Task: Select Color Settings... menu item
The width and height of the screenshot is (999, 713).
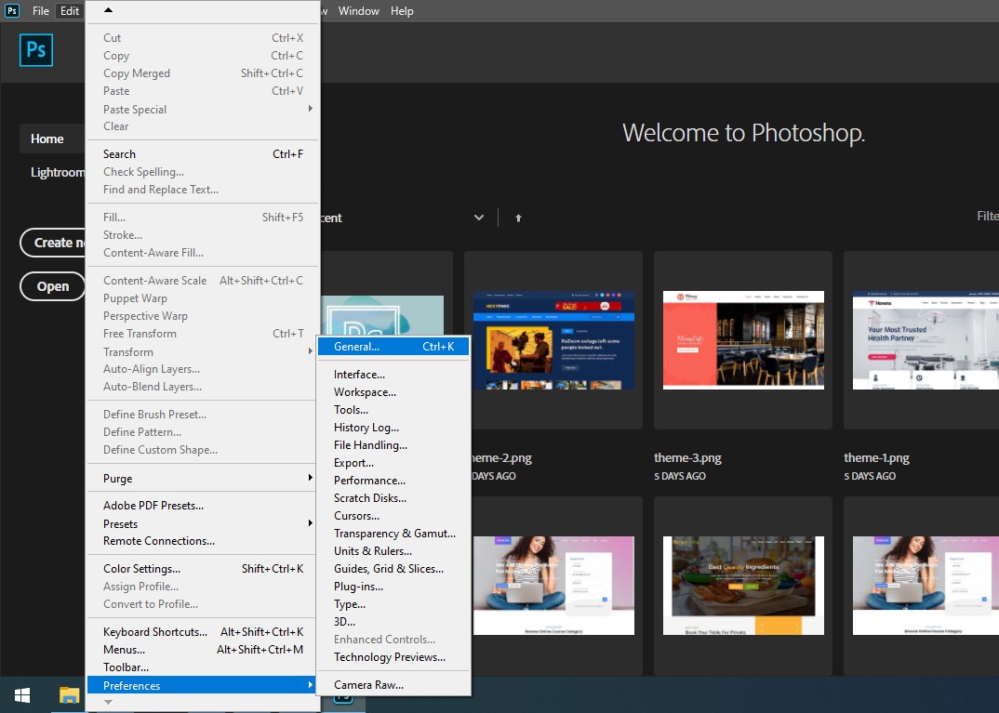Action: [141, 569]
